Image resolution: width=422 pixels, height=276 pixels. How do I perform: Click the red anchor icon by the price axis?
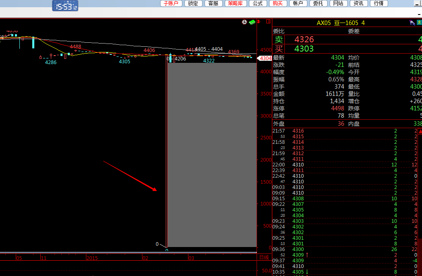click(259, 21)
